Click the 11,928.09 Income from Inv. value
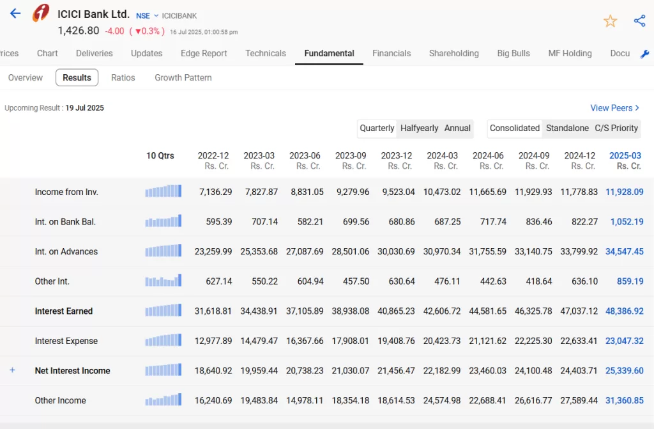 click(x=625, y=192)
